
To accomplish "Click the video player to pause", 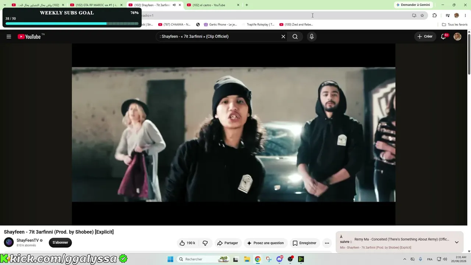I will tap(234, 134).
